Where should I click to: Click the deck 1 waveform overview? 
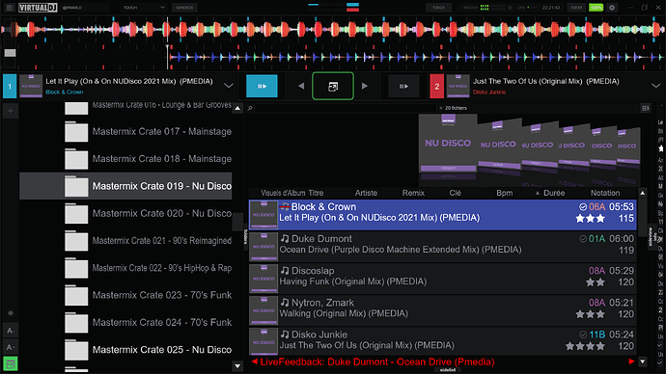coord(333,30)
